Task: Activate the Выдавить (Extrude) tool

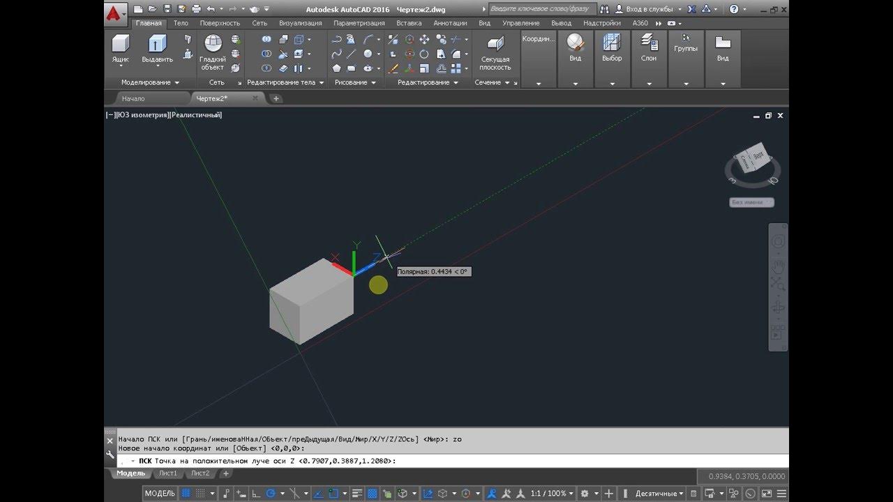Action: click(157, 49)
